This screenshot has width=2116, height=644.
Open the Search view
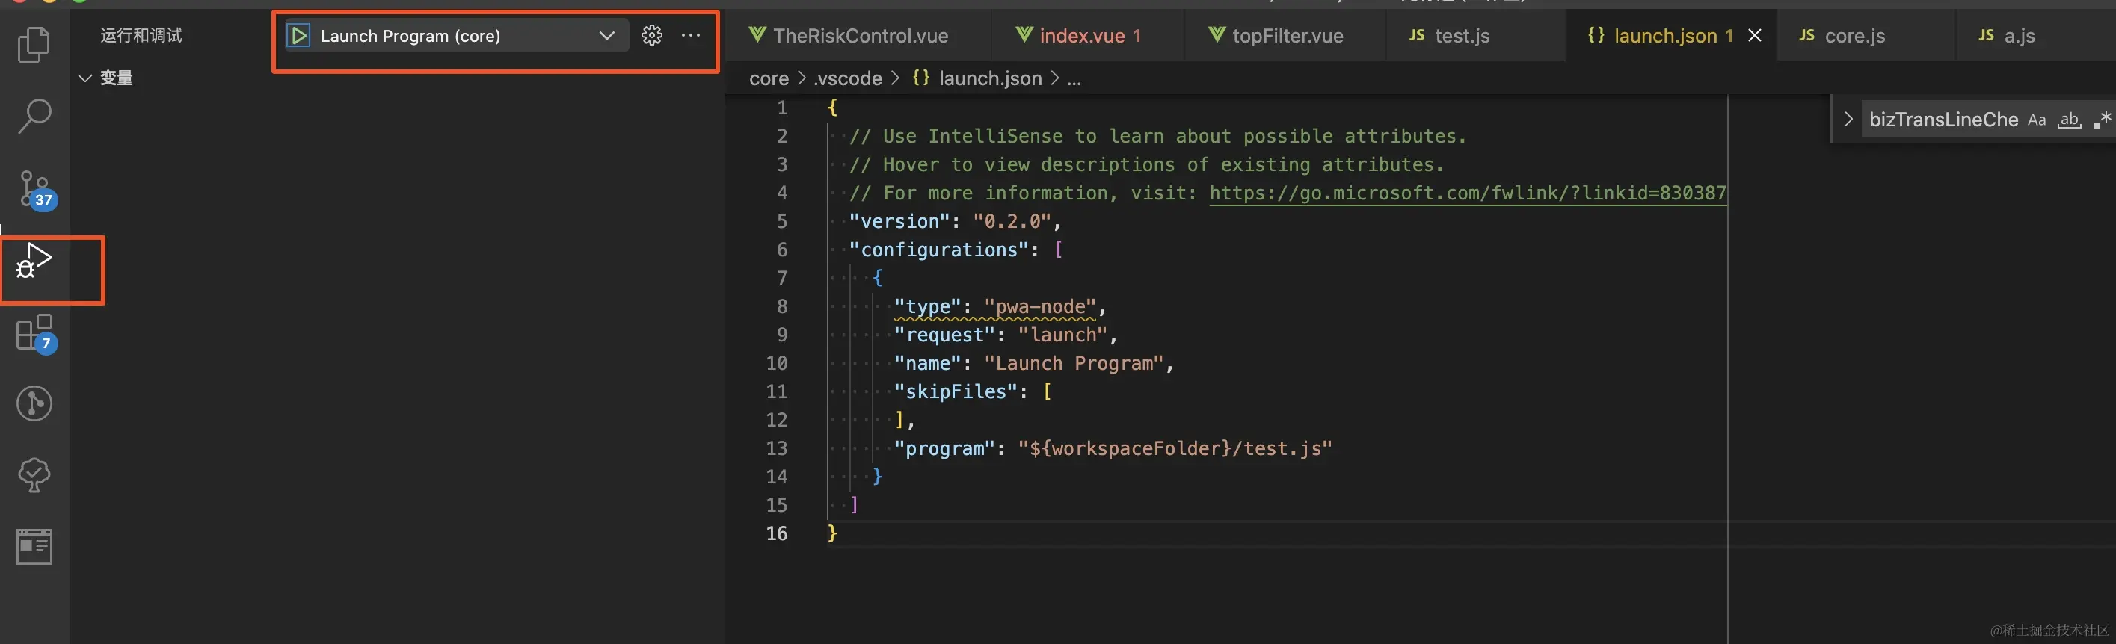[34, 116]
